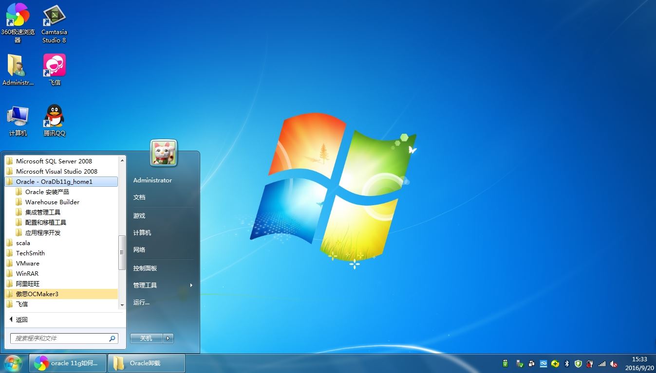Collapse the Oracle - OraDb11g_home1 folder
656x373 pixels.
coord(61,181)
